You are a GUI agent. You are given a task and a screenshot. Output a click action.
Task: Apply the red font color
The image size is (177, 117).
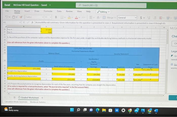pyautogui.click(x=76, y=18)
